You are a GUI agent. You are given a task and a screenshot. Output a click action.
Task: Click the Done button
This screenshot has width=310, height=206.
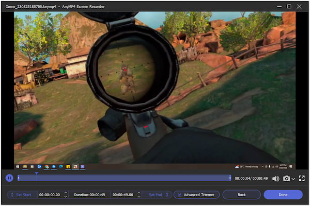pyautogui.click(x=283, y=195)
